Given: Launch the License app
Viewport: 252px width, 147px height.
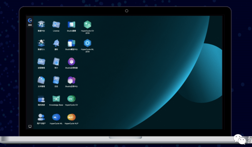Looking at the screenshot, I should [x=56, y=25].
